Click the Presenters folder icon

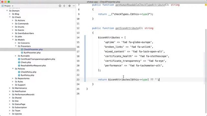pos(19,46)
